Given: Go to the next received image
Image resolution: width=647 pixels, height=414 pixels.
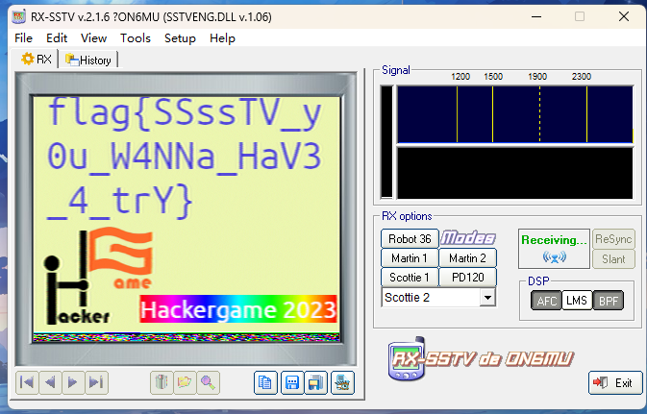Looking at the screenshot, I should click(73, 382).
